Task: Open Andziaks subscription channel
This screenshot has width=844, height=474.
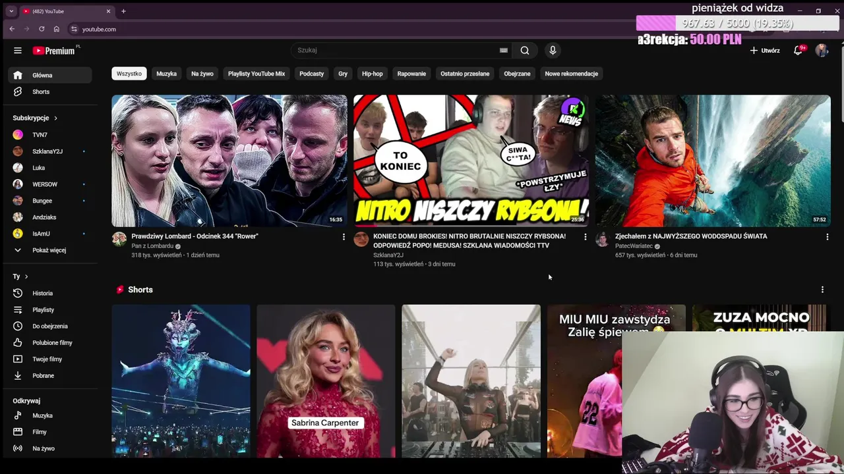Action: (x=50, y=217)
